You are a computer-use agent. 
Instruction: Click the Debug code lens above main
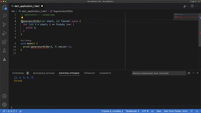click(x=28, y=40)
